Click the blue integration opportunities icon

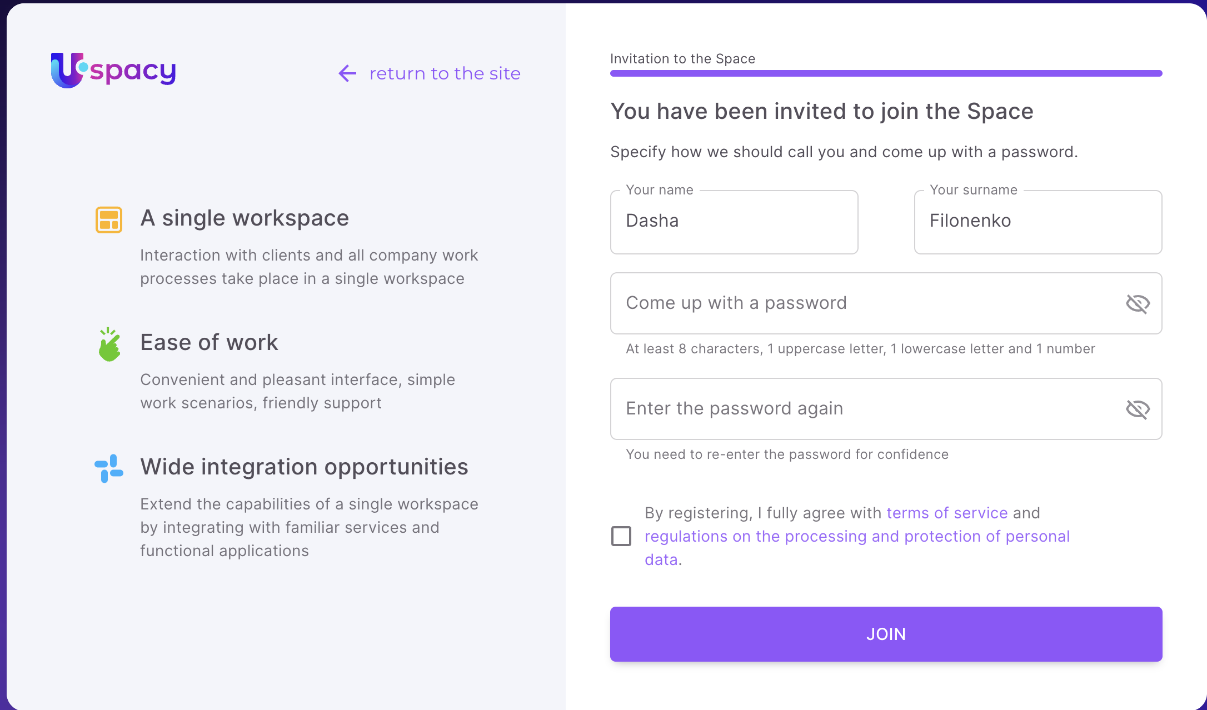(109, 468)
